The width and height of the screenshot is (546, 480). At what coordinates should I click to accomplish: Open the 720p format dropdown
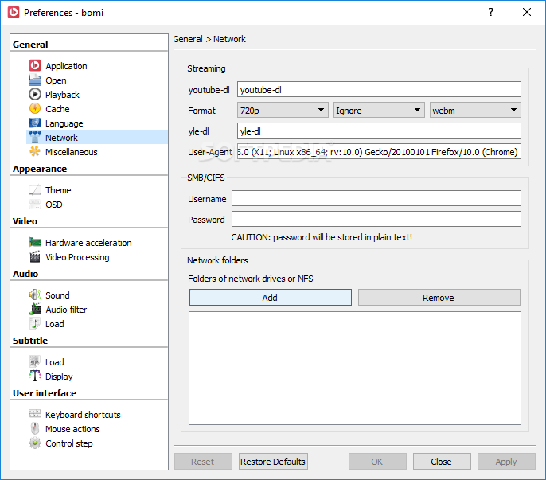[x=283, y=110]
